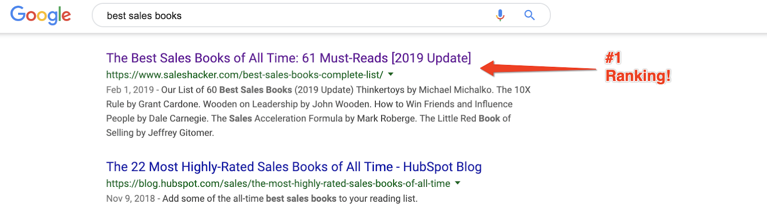
Task: Click the 'Feb 1, 2019' result date
Action: (x=130, y=90)
